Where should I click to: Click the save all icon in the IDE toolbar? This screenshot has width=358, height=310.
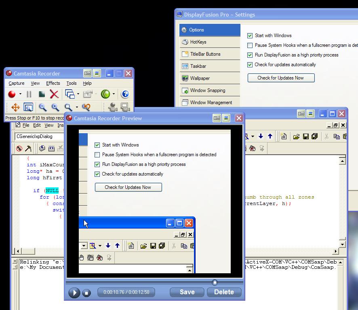[x=315, y=136]
